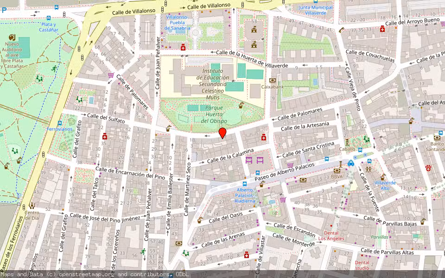This screenshot has height=278, width=445.
Task: Select the 'Paseo de los Ferroviarios' label
Action: 11,243
